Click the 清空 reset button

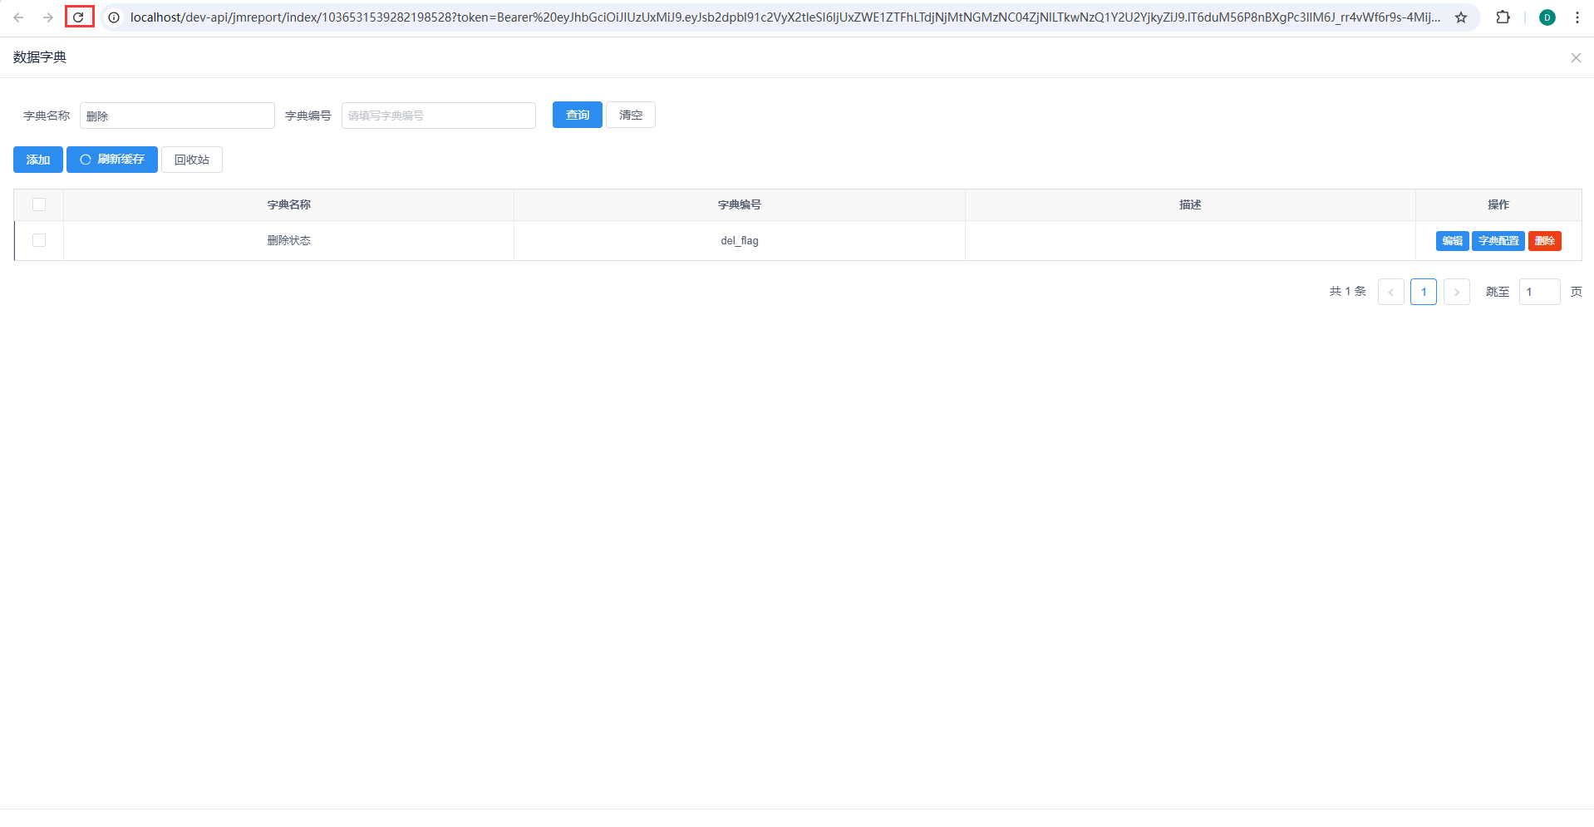point(631,115)
